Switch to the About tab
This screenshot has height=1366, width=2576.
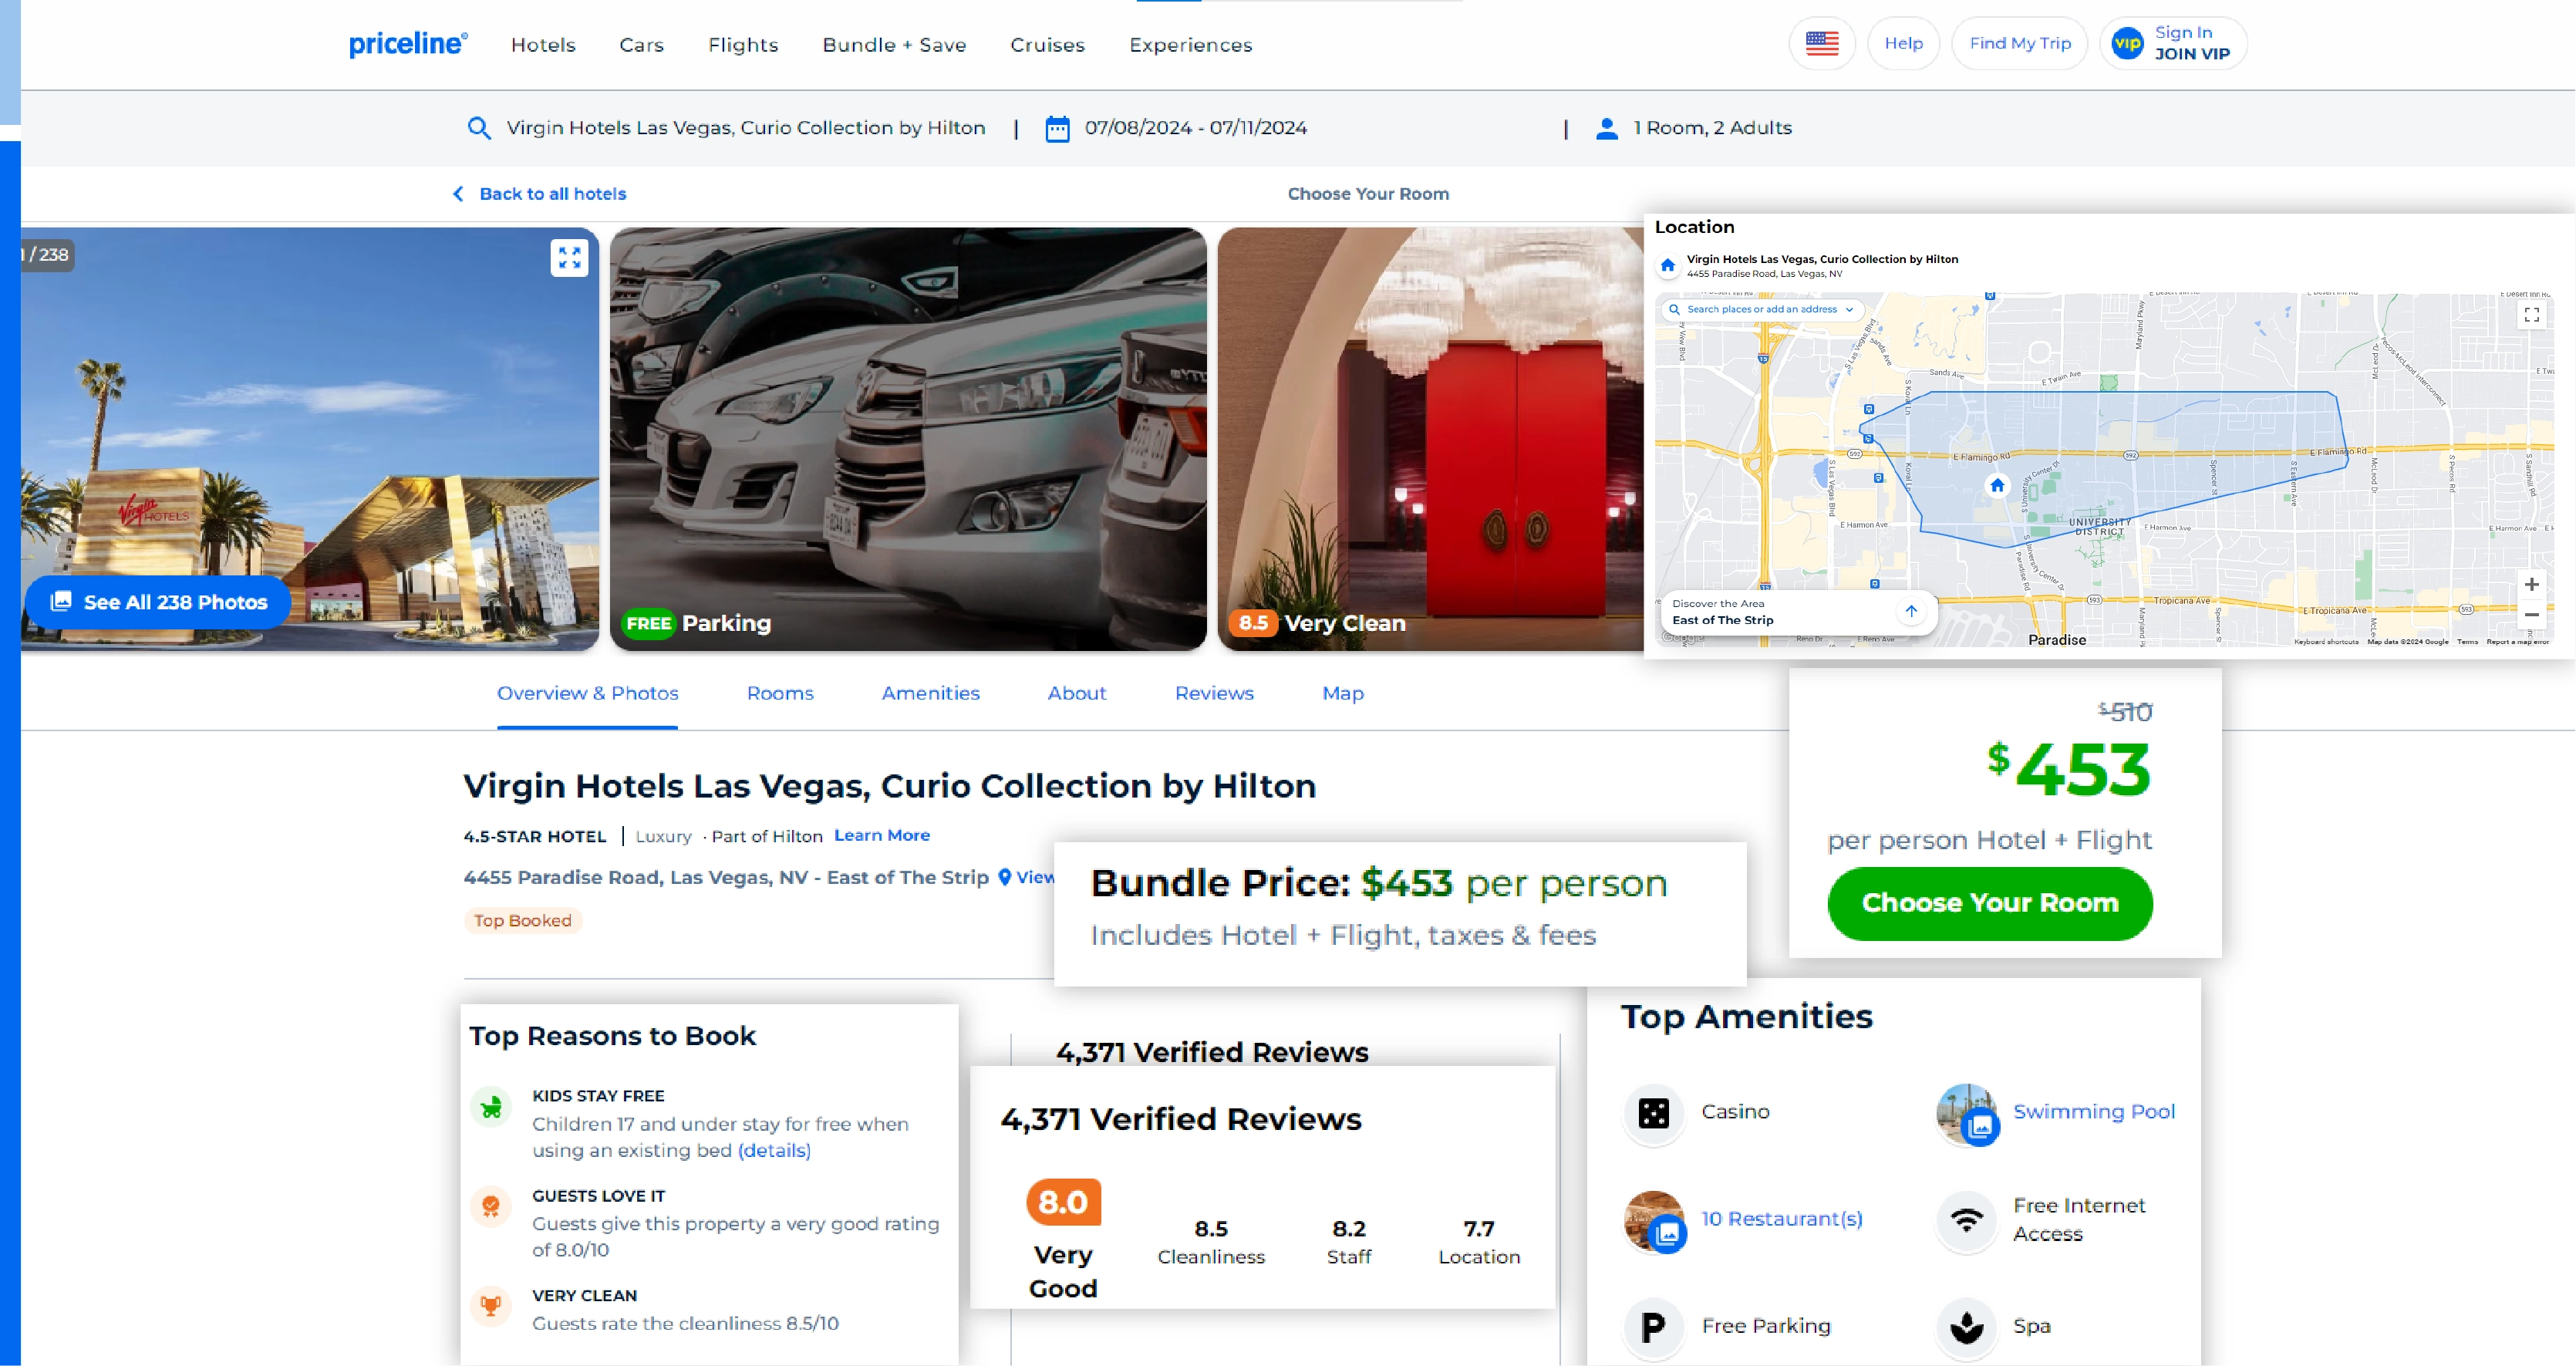[x=1076, y=693]
